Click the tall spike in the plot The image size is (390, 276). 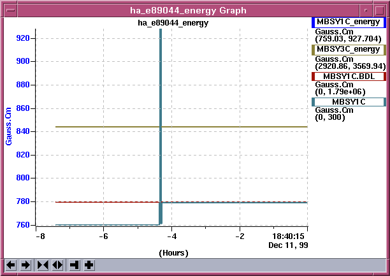click(x=161, y=96)
